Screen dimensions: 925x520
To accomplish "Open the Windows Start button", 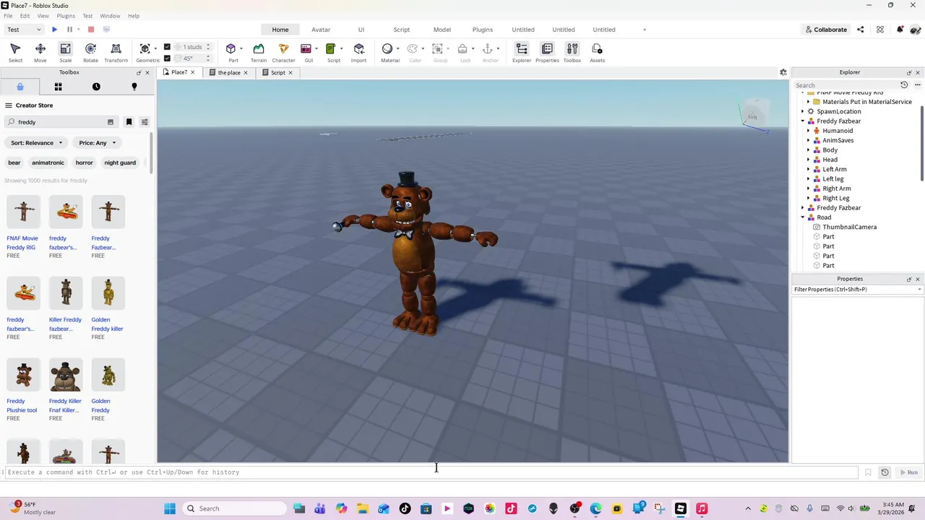I will 170,508.
